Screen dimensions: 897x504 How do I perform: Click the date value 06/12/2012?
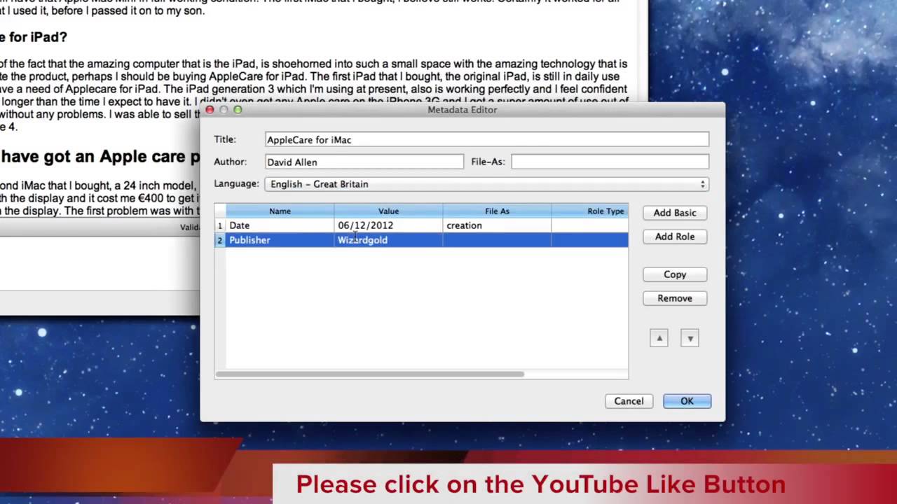tap(365, 225)
